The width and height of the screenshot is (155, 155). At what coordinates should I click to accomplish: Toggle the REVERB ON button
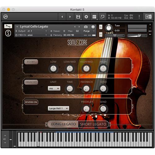pos(31,102)
